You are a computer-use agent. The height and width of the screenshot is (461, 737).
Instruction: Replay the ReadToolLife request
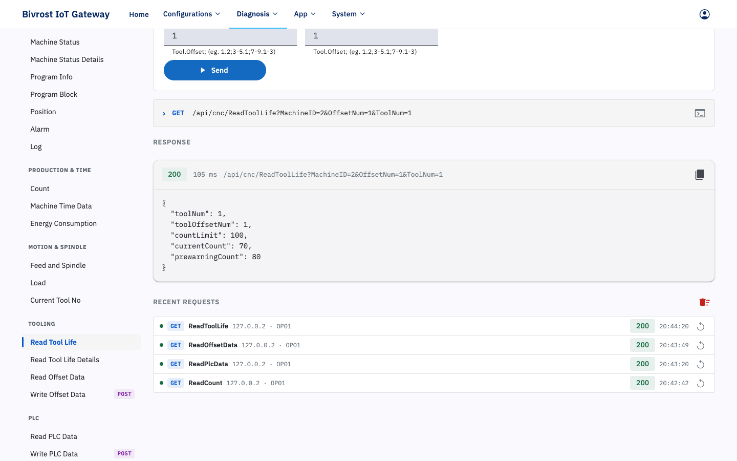pos(701,326)
